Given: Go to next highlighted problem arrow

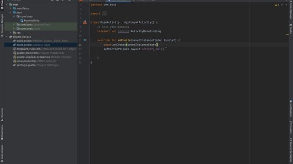Looking at the screenshot, I should click(286, 5).
